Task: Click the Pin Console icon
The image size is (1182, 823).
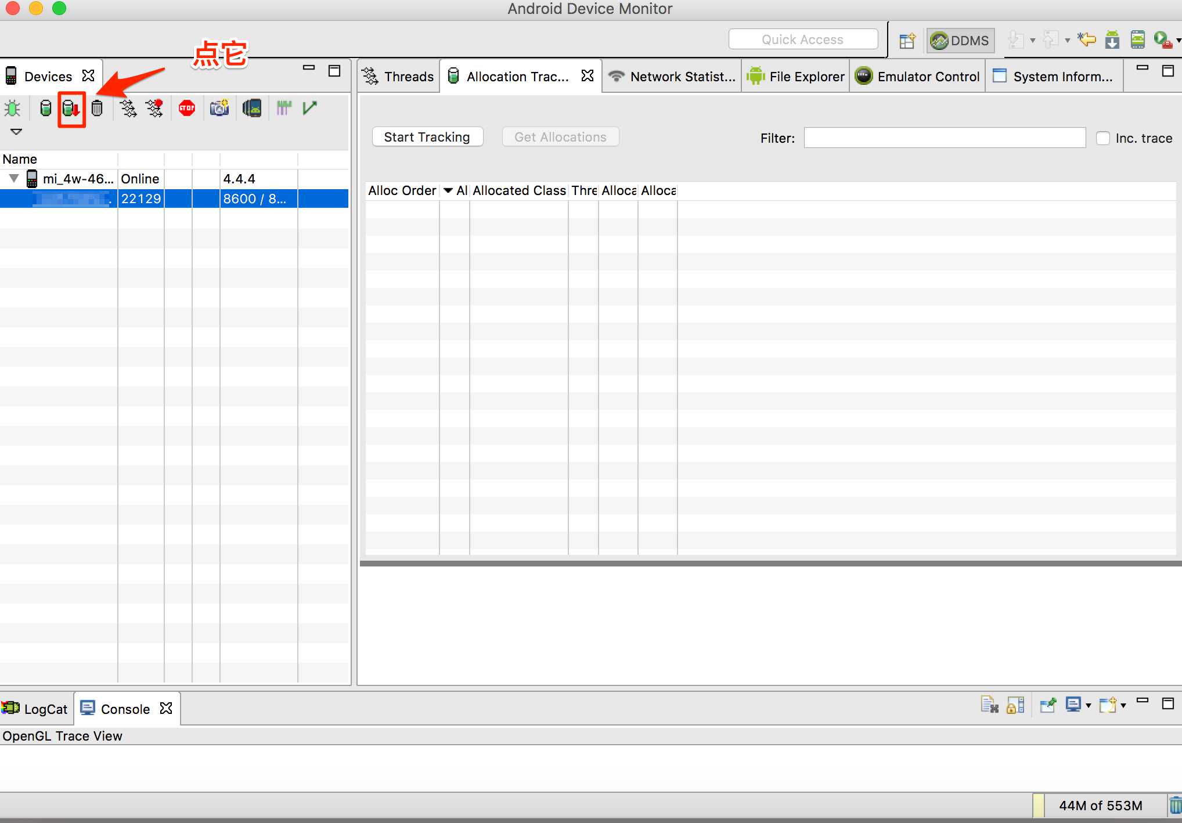Action: [1048, 705]
